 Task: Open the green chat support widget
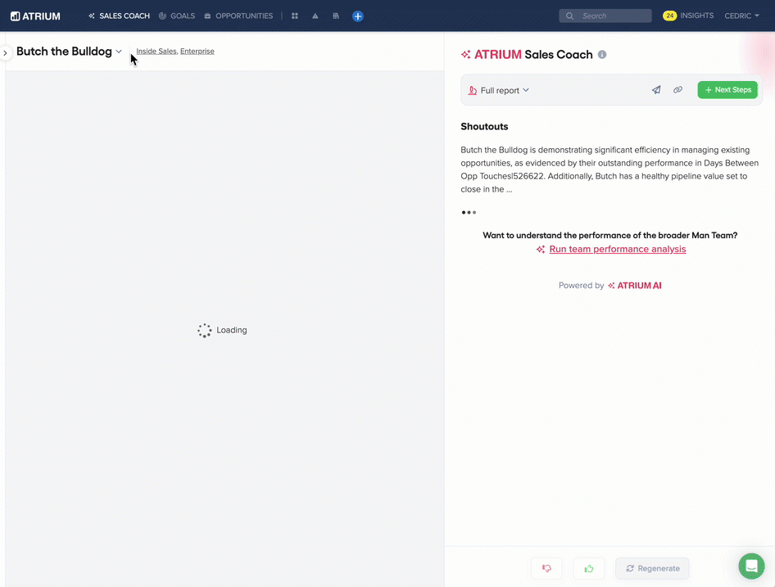click(x=751, y=566)
